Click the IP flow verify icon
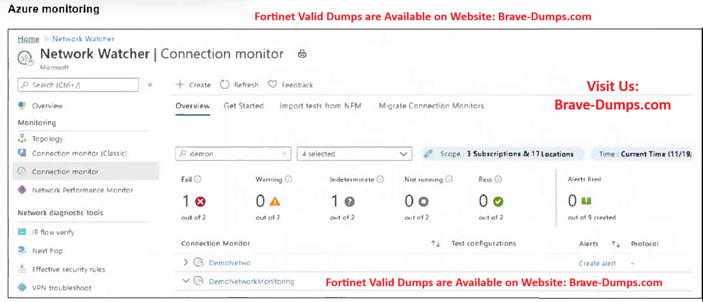Screen dimensions: 703x302 [x=22, y=232]
